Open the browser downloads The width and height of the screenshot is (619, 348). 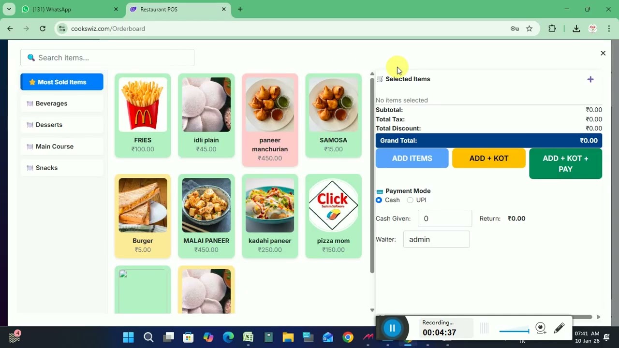576,29
